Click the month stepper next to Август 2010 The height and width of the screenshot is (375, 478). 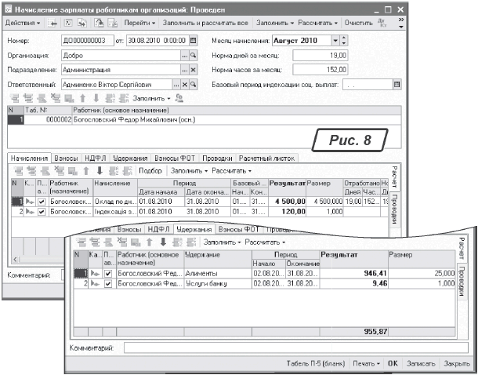point(344,39)
